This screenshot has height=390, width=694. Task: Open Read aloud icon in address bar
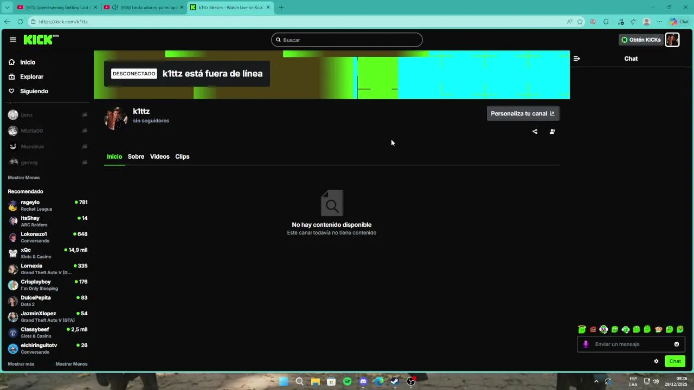pyautogui.click(x=569, y=22)
